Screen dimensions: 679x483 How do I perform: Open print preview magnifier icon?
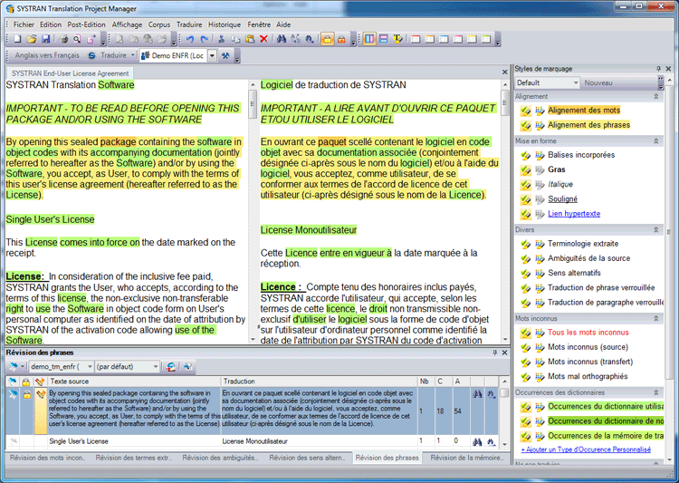pyautogui.click(x=77, y=40)
